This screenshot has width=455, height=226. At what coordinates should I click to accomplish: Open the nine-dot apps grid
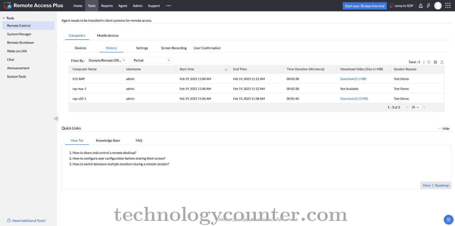tap(448, 6)
